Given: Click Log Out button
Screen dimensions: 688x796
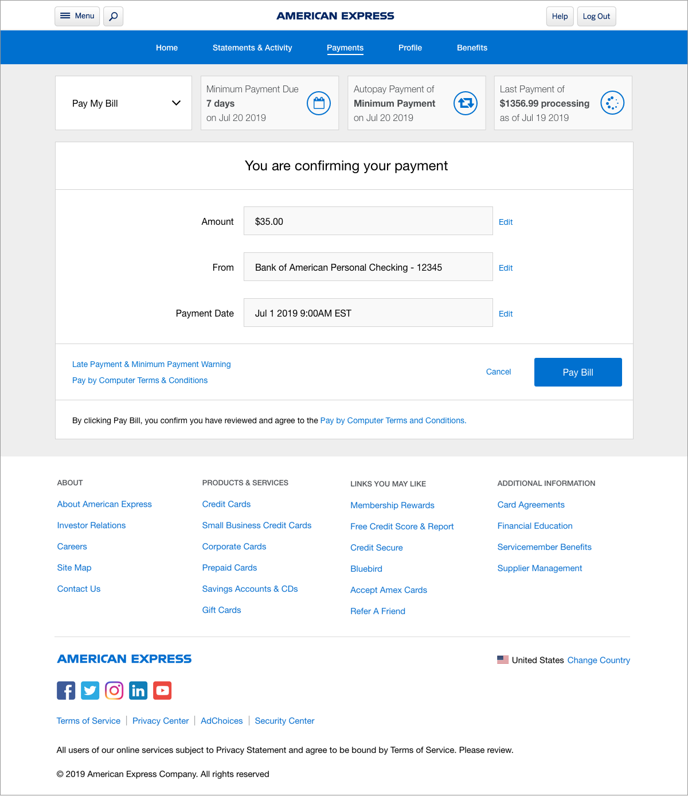Looking at the screenshot, I should pos(596,16).
